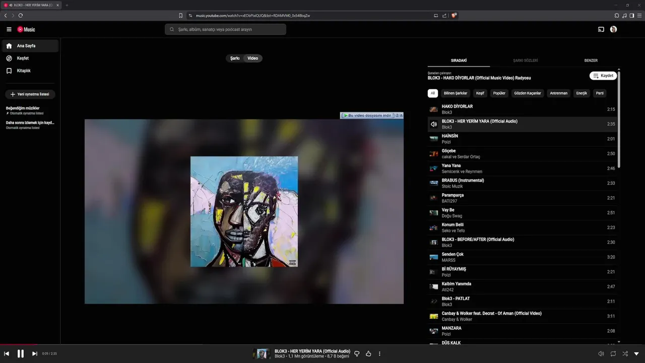
Task: Open the hamburger guide menu
Action: 9,29
